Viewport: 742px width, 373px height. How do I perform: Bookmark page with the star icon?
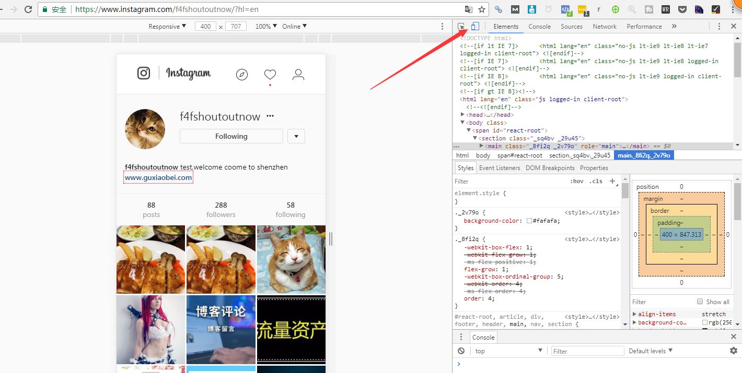point(482,9)
